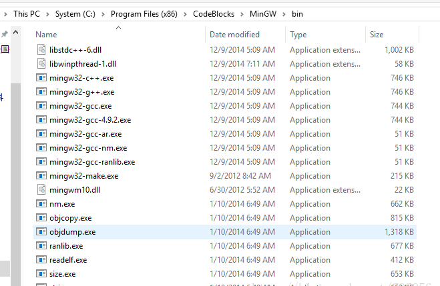Click the 1,318 KB size of objdump.exe

(x=399, y=232)
